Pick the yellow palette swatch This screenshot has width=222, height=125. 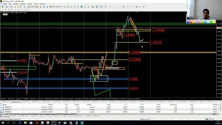click(x=214, y=22)
